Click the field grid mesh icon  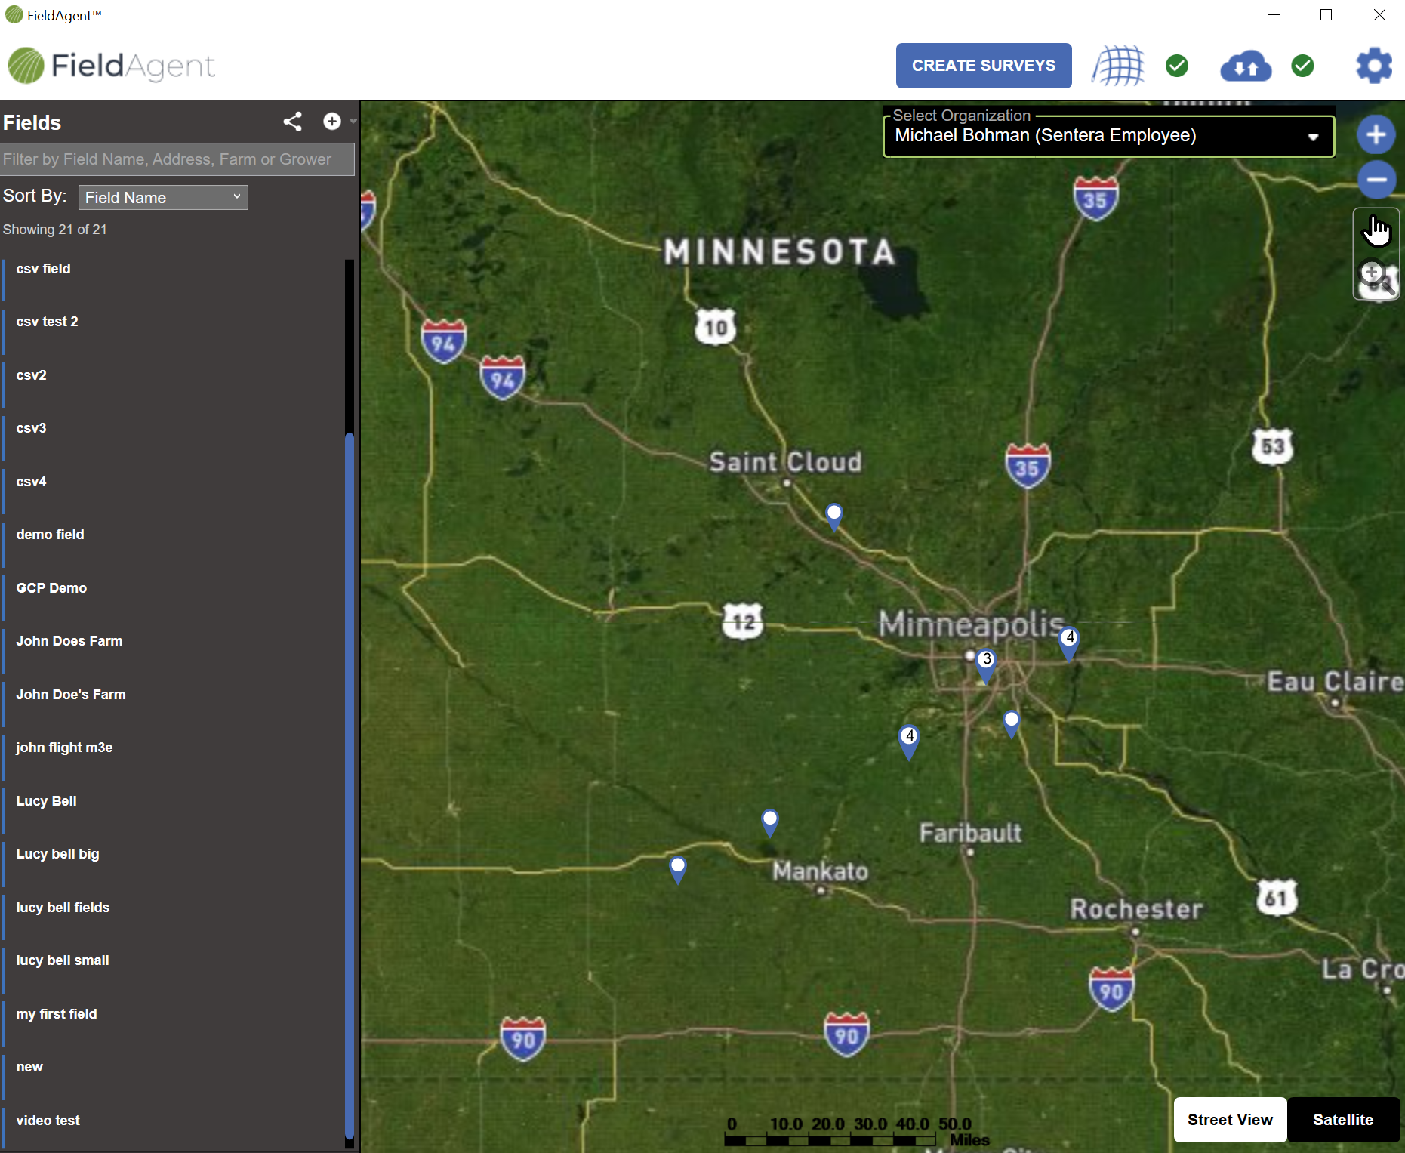point(1118,66)
